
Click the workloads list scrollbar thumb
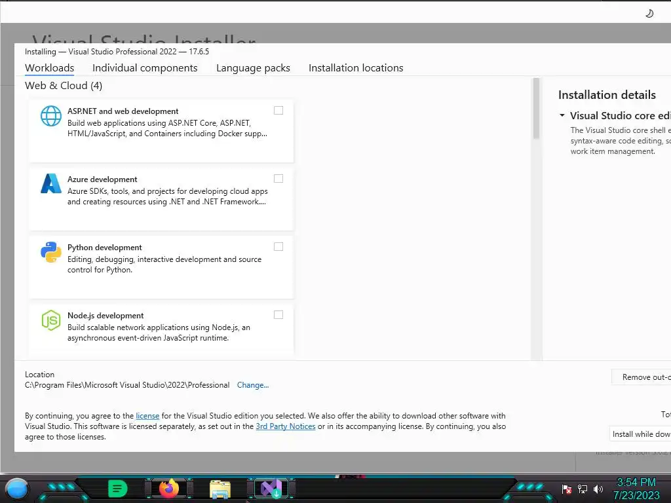point(536,109)
